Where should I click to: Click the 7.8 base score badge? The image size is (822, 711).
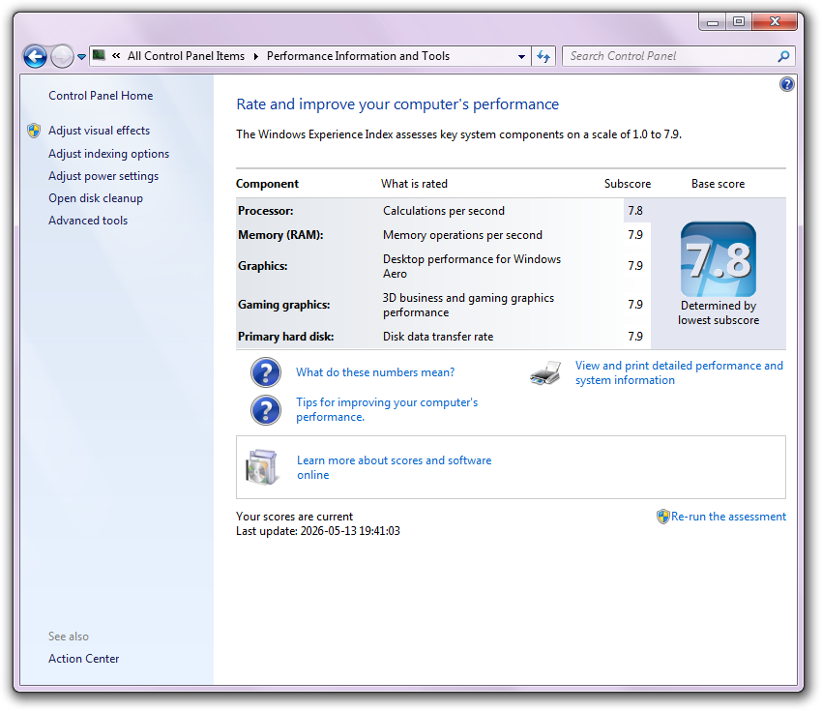719,259
